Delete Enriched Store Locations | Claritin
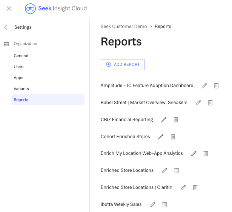Viewport: 232px width, 212px height. [195, 188]
